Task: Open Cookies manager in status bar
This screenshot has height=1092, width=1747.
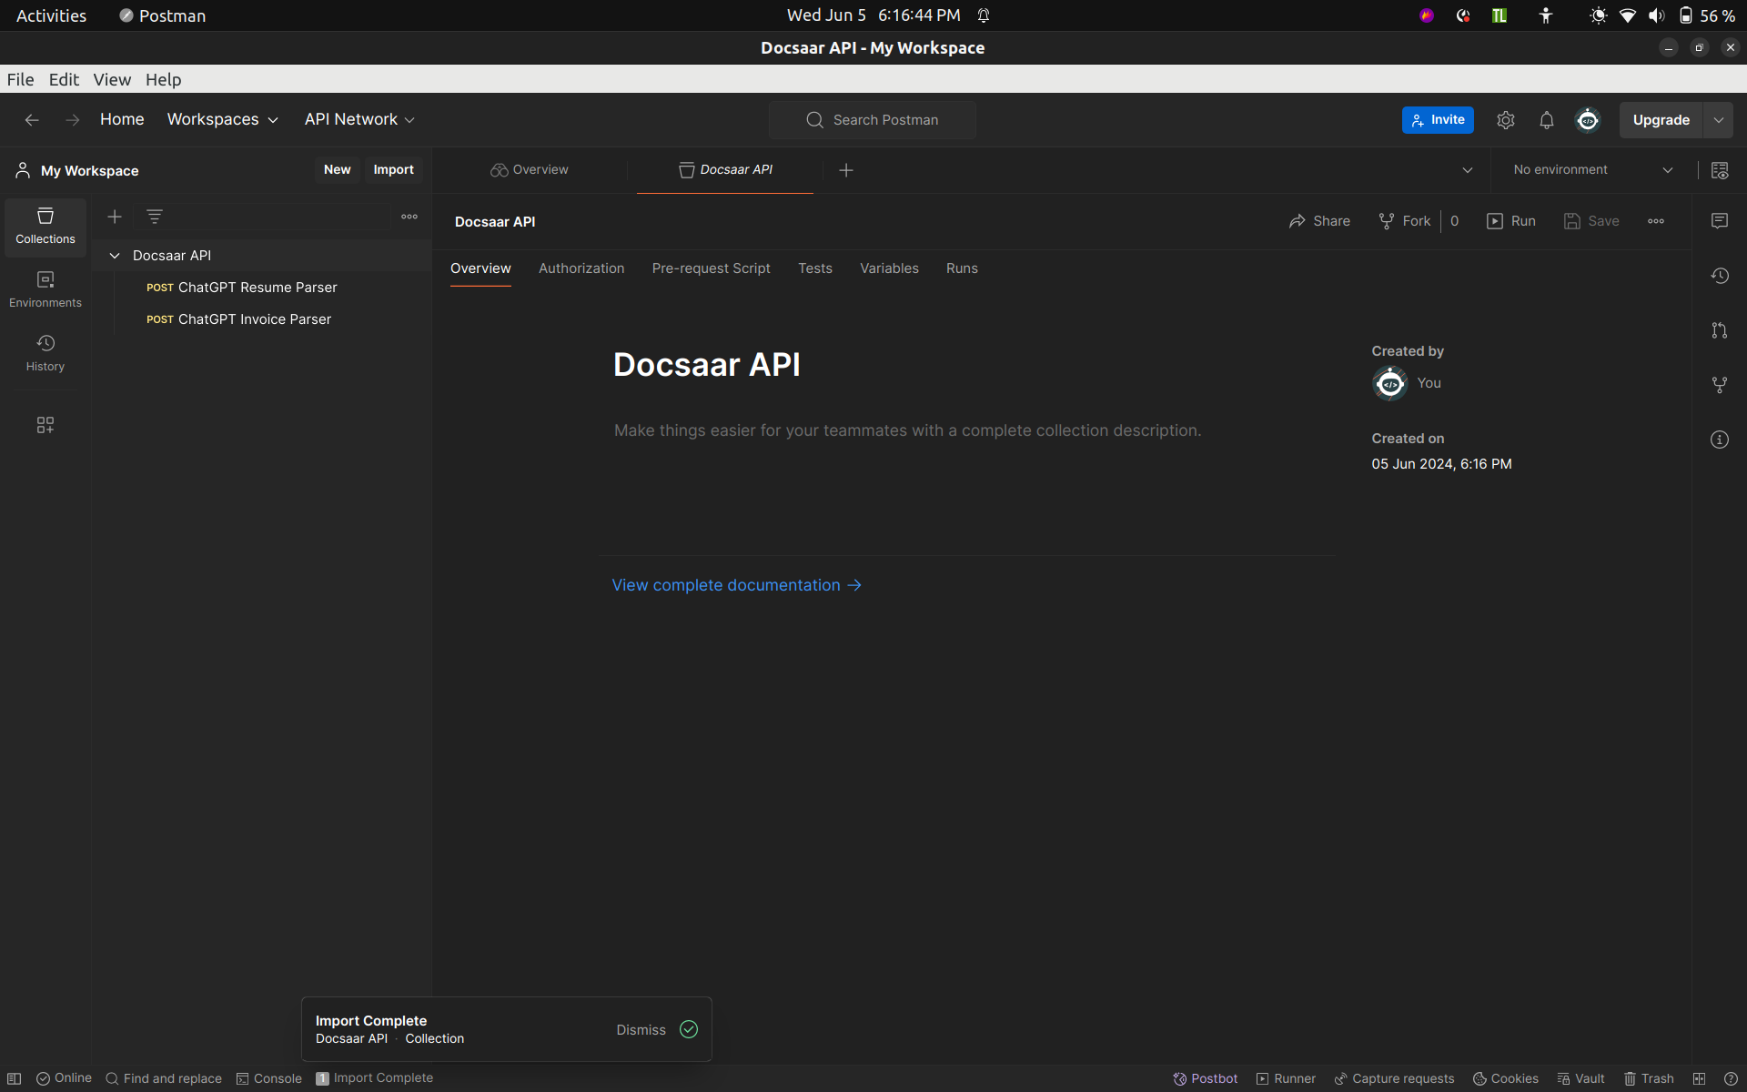Action: (x=1506, y=1078)
